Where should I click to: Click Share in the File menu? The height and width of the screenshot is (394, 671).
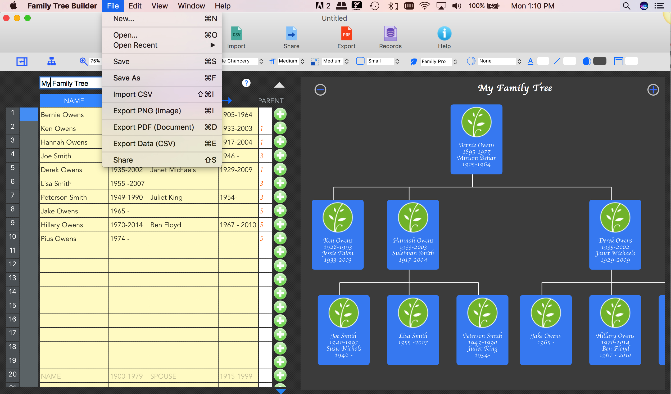point(123,159)
